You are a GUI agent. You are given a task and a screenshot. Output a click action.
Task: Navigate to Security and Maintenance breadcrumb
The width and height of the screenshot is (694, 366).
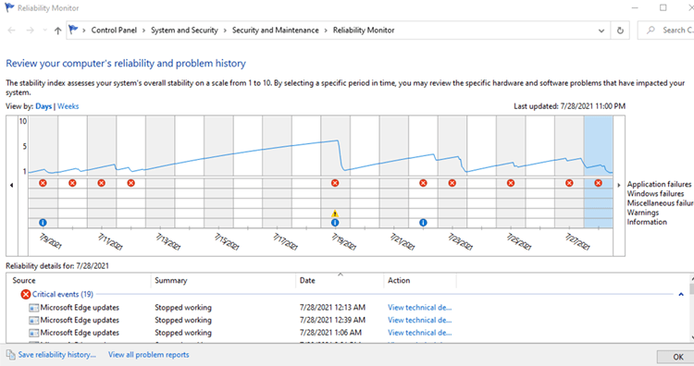click(x=276, y=30)
